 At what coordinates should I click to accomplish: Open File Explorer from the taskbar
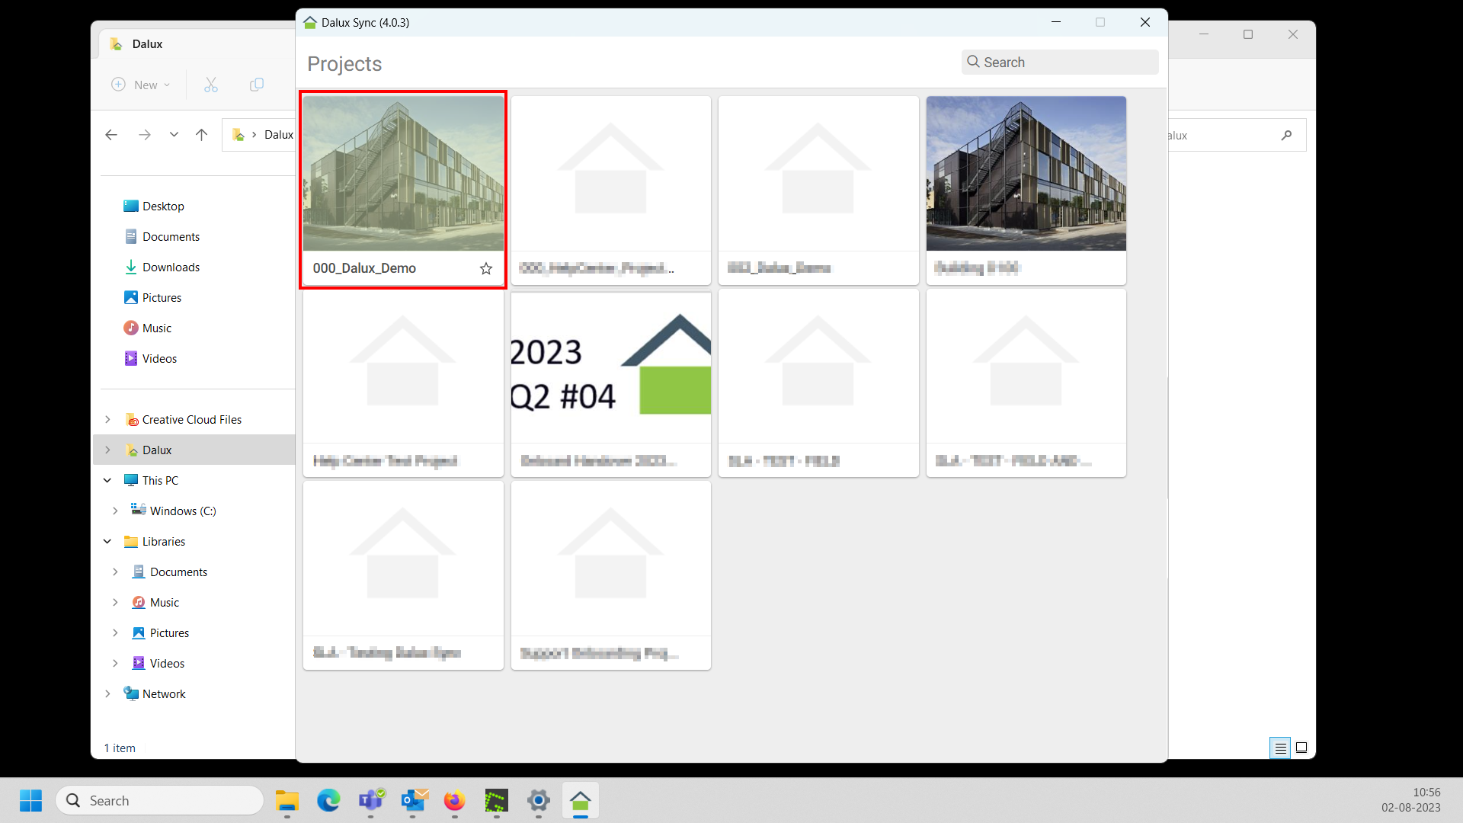[287, 801]
